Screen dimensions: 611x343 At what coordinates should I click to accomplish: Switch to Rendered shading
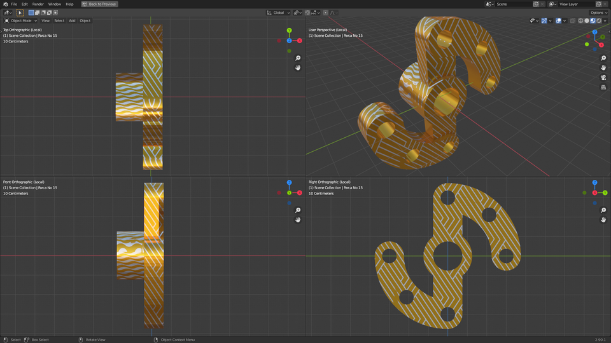click(599, 20)
